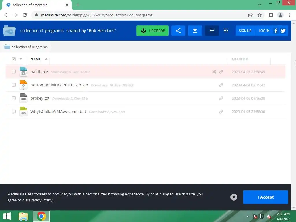Open WhyIsCollabVMAwesome.bat file link
296x222 pixels.
click(58, 112)
